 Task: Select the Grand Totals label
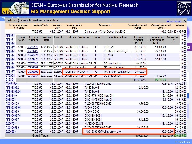click(41, 135)
